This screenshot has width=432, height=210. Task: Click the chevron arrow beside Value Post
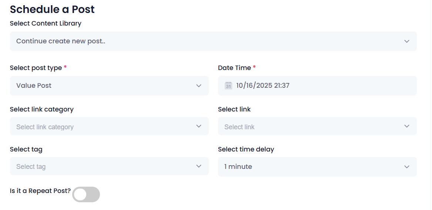pyautogui.click(x=199, y=86)
